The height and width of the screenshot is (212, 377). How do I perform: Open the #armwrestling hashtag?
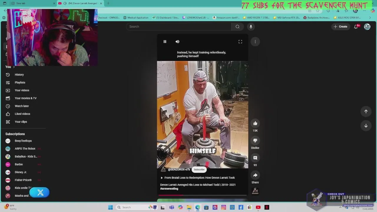169,189
